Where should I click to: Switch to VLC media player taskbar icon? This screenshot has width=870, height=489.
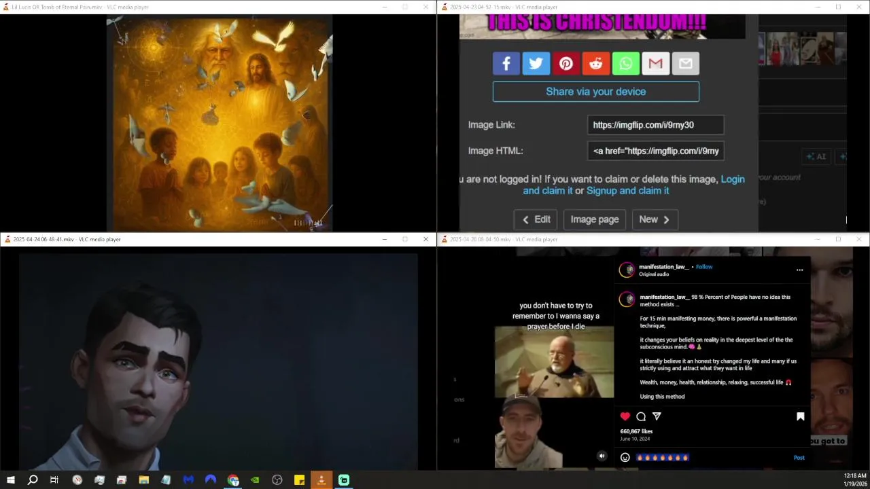(x=321, y=480)
